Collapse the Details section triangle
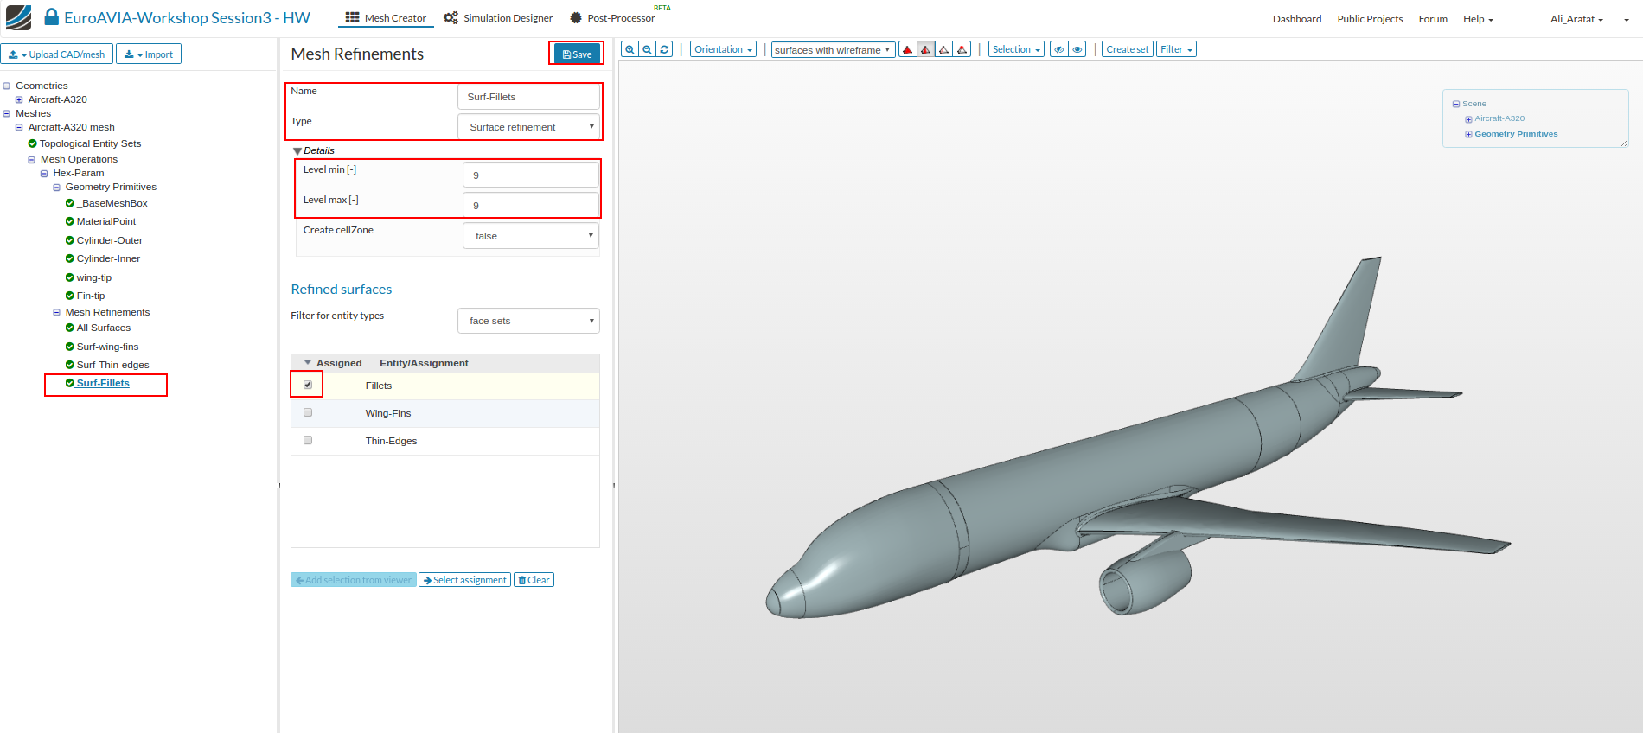Screen dimensions: 1643x733 pyautogui.click(x=297, y=151)
